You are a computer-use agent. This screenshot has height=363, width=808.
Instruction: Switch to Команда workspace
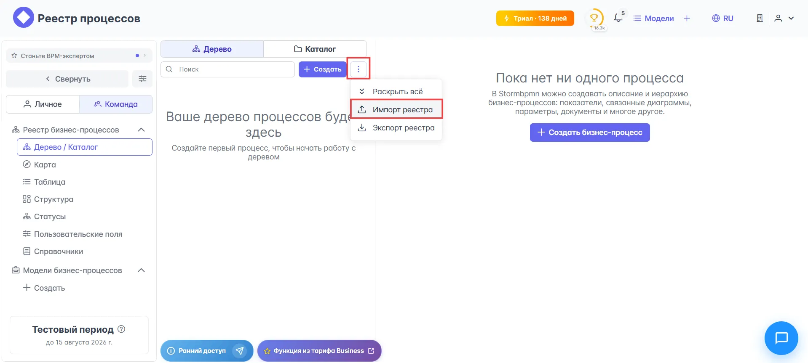pos(116,104)
